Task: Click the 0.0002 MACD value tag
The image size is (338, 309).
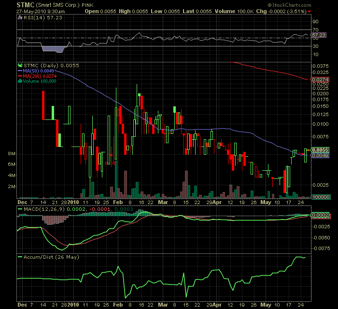Action: (x=321, y=214)
